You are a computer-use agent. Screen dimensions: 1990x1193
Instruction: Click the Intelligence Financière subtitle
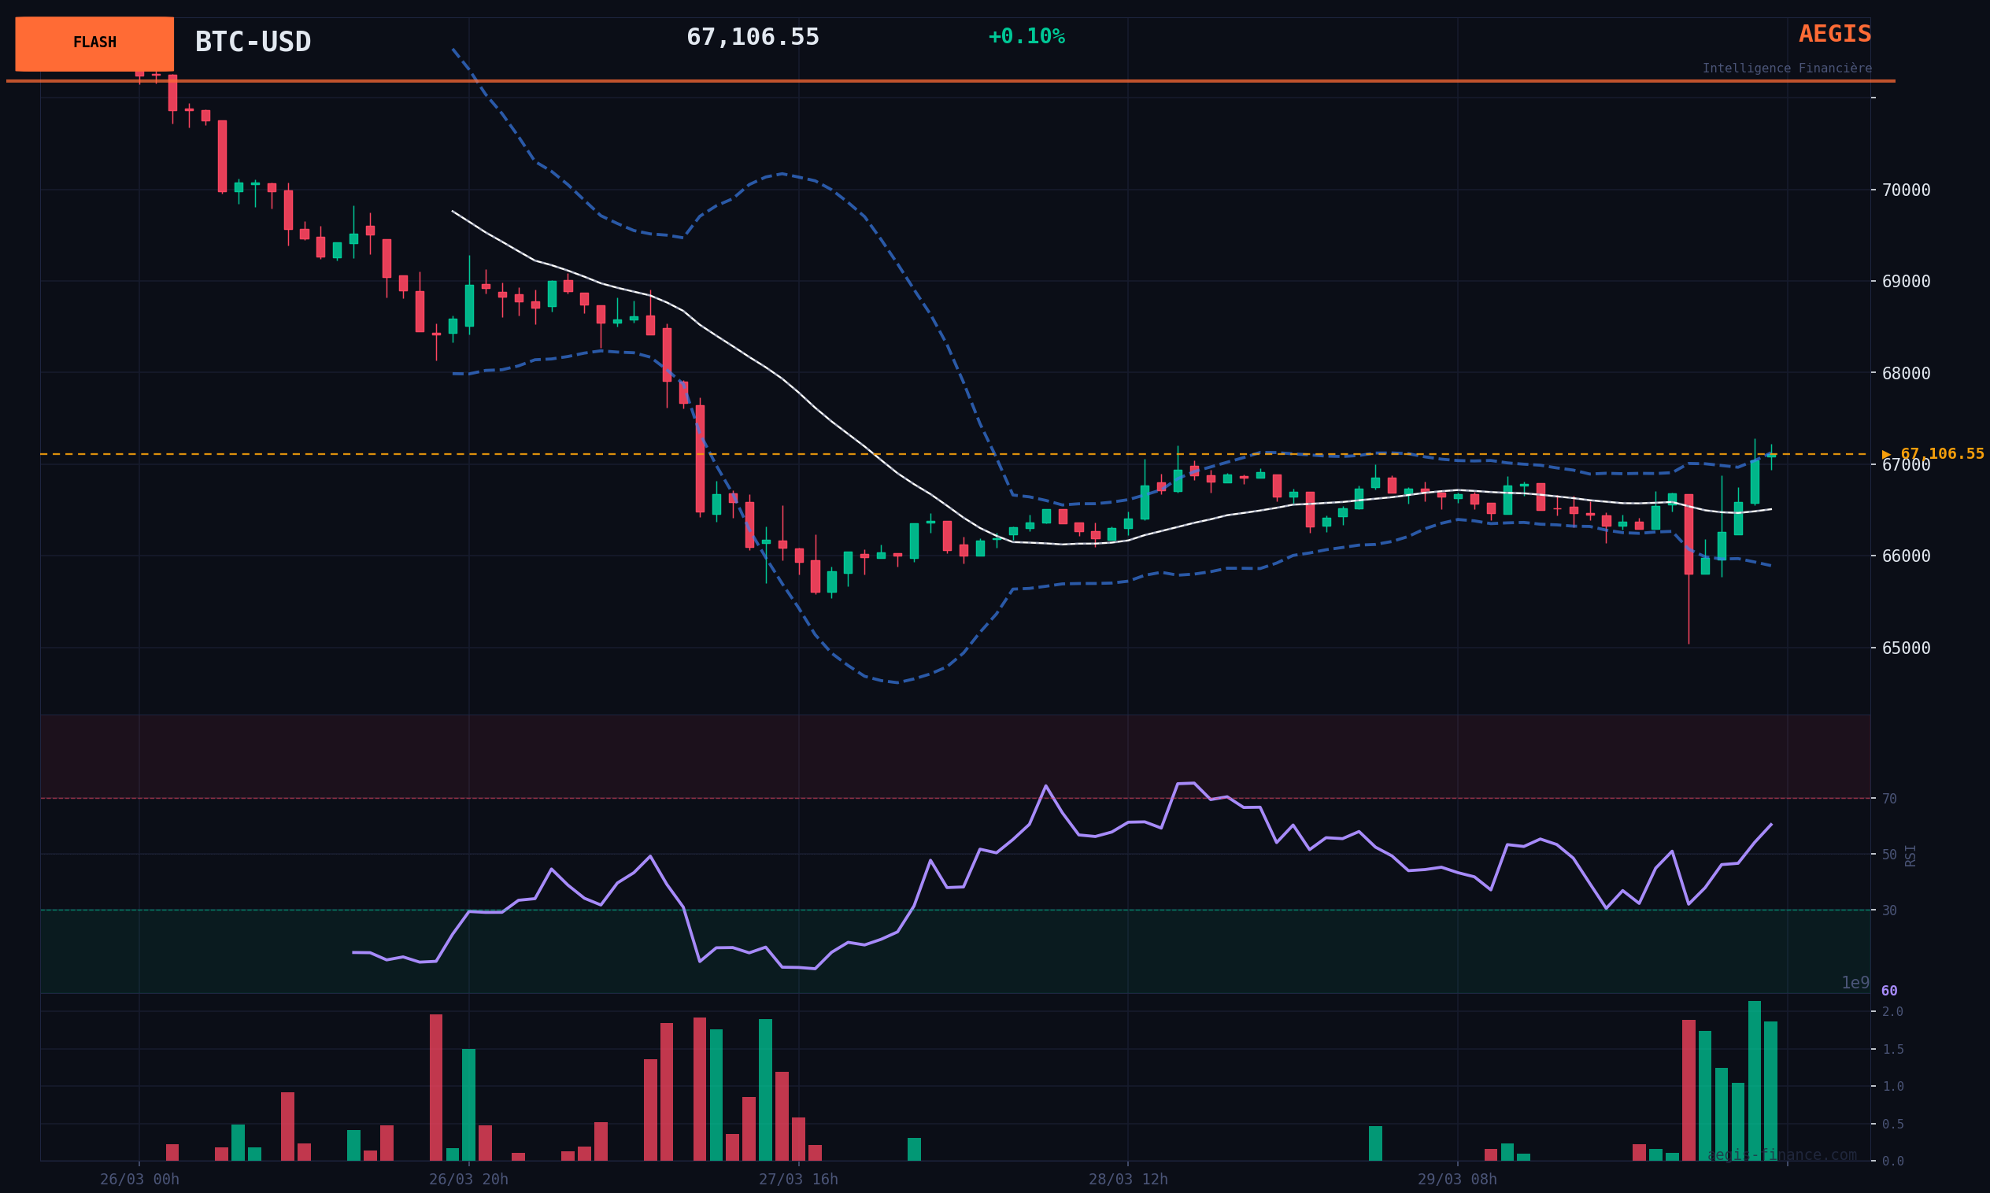1786,68
